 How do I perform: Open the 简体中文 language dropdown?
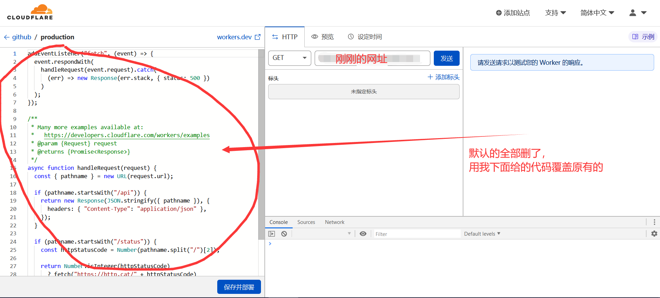pos(597,13)
